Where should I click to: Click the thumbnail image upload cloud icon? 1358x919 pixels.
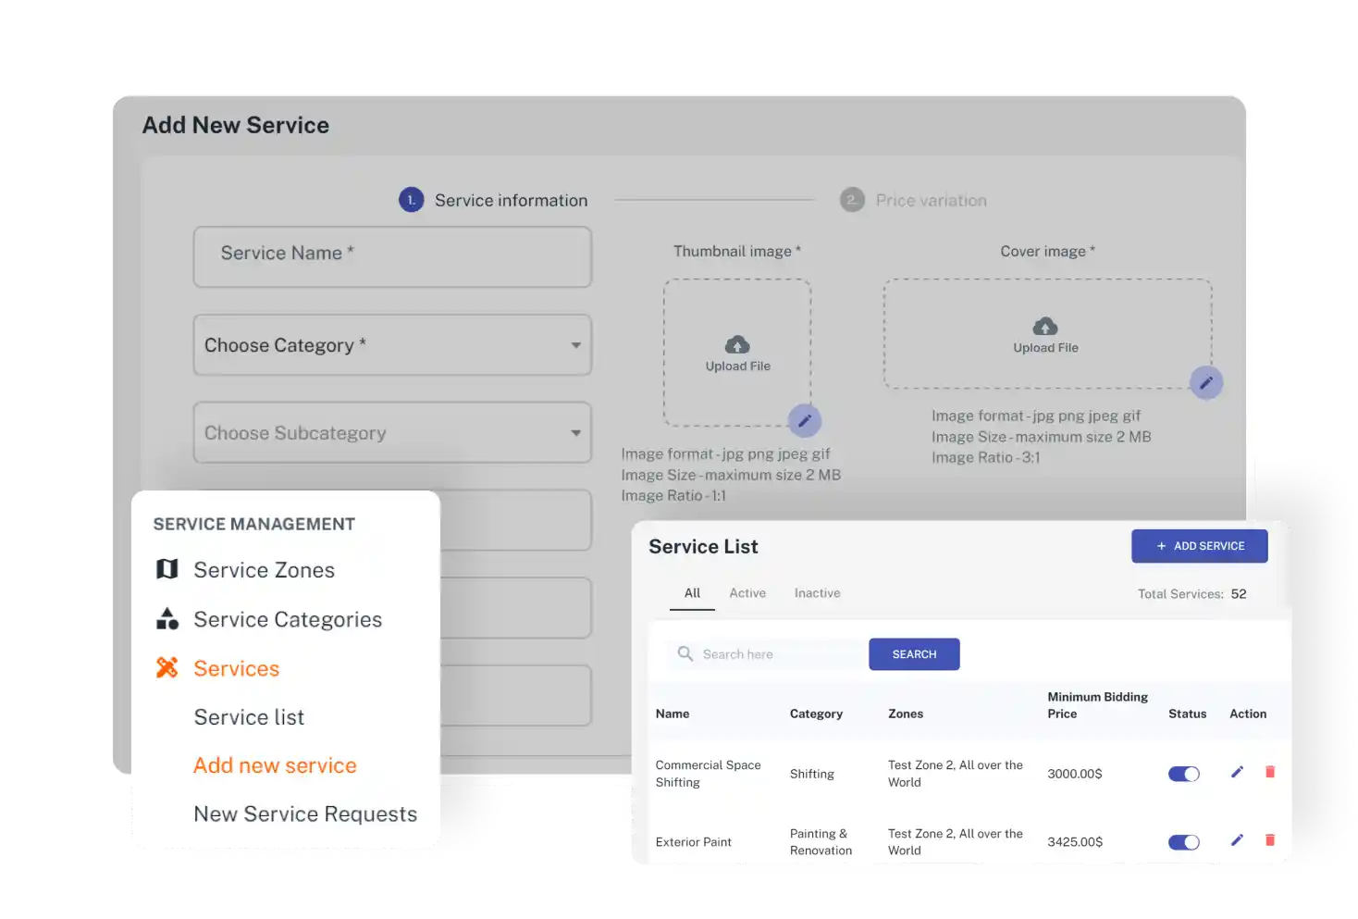pyautogui.click(x=737, y=345)
